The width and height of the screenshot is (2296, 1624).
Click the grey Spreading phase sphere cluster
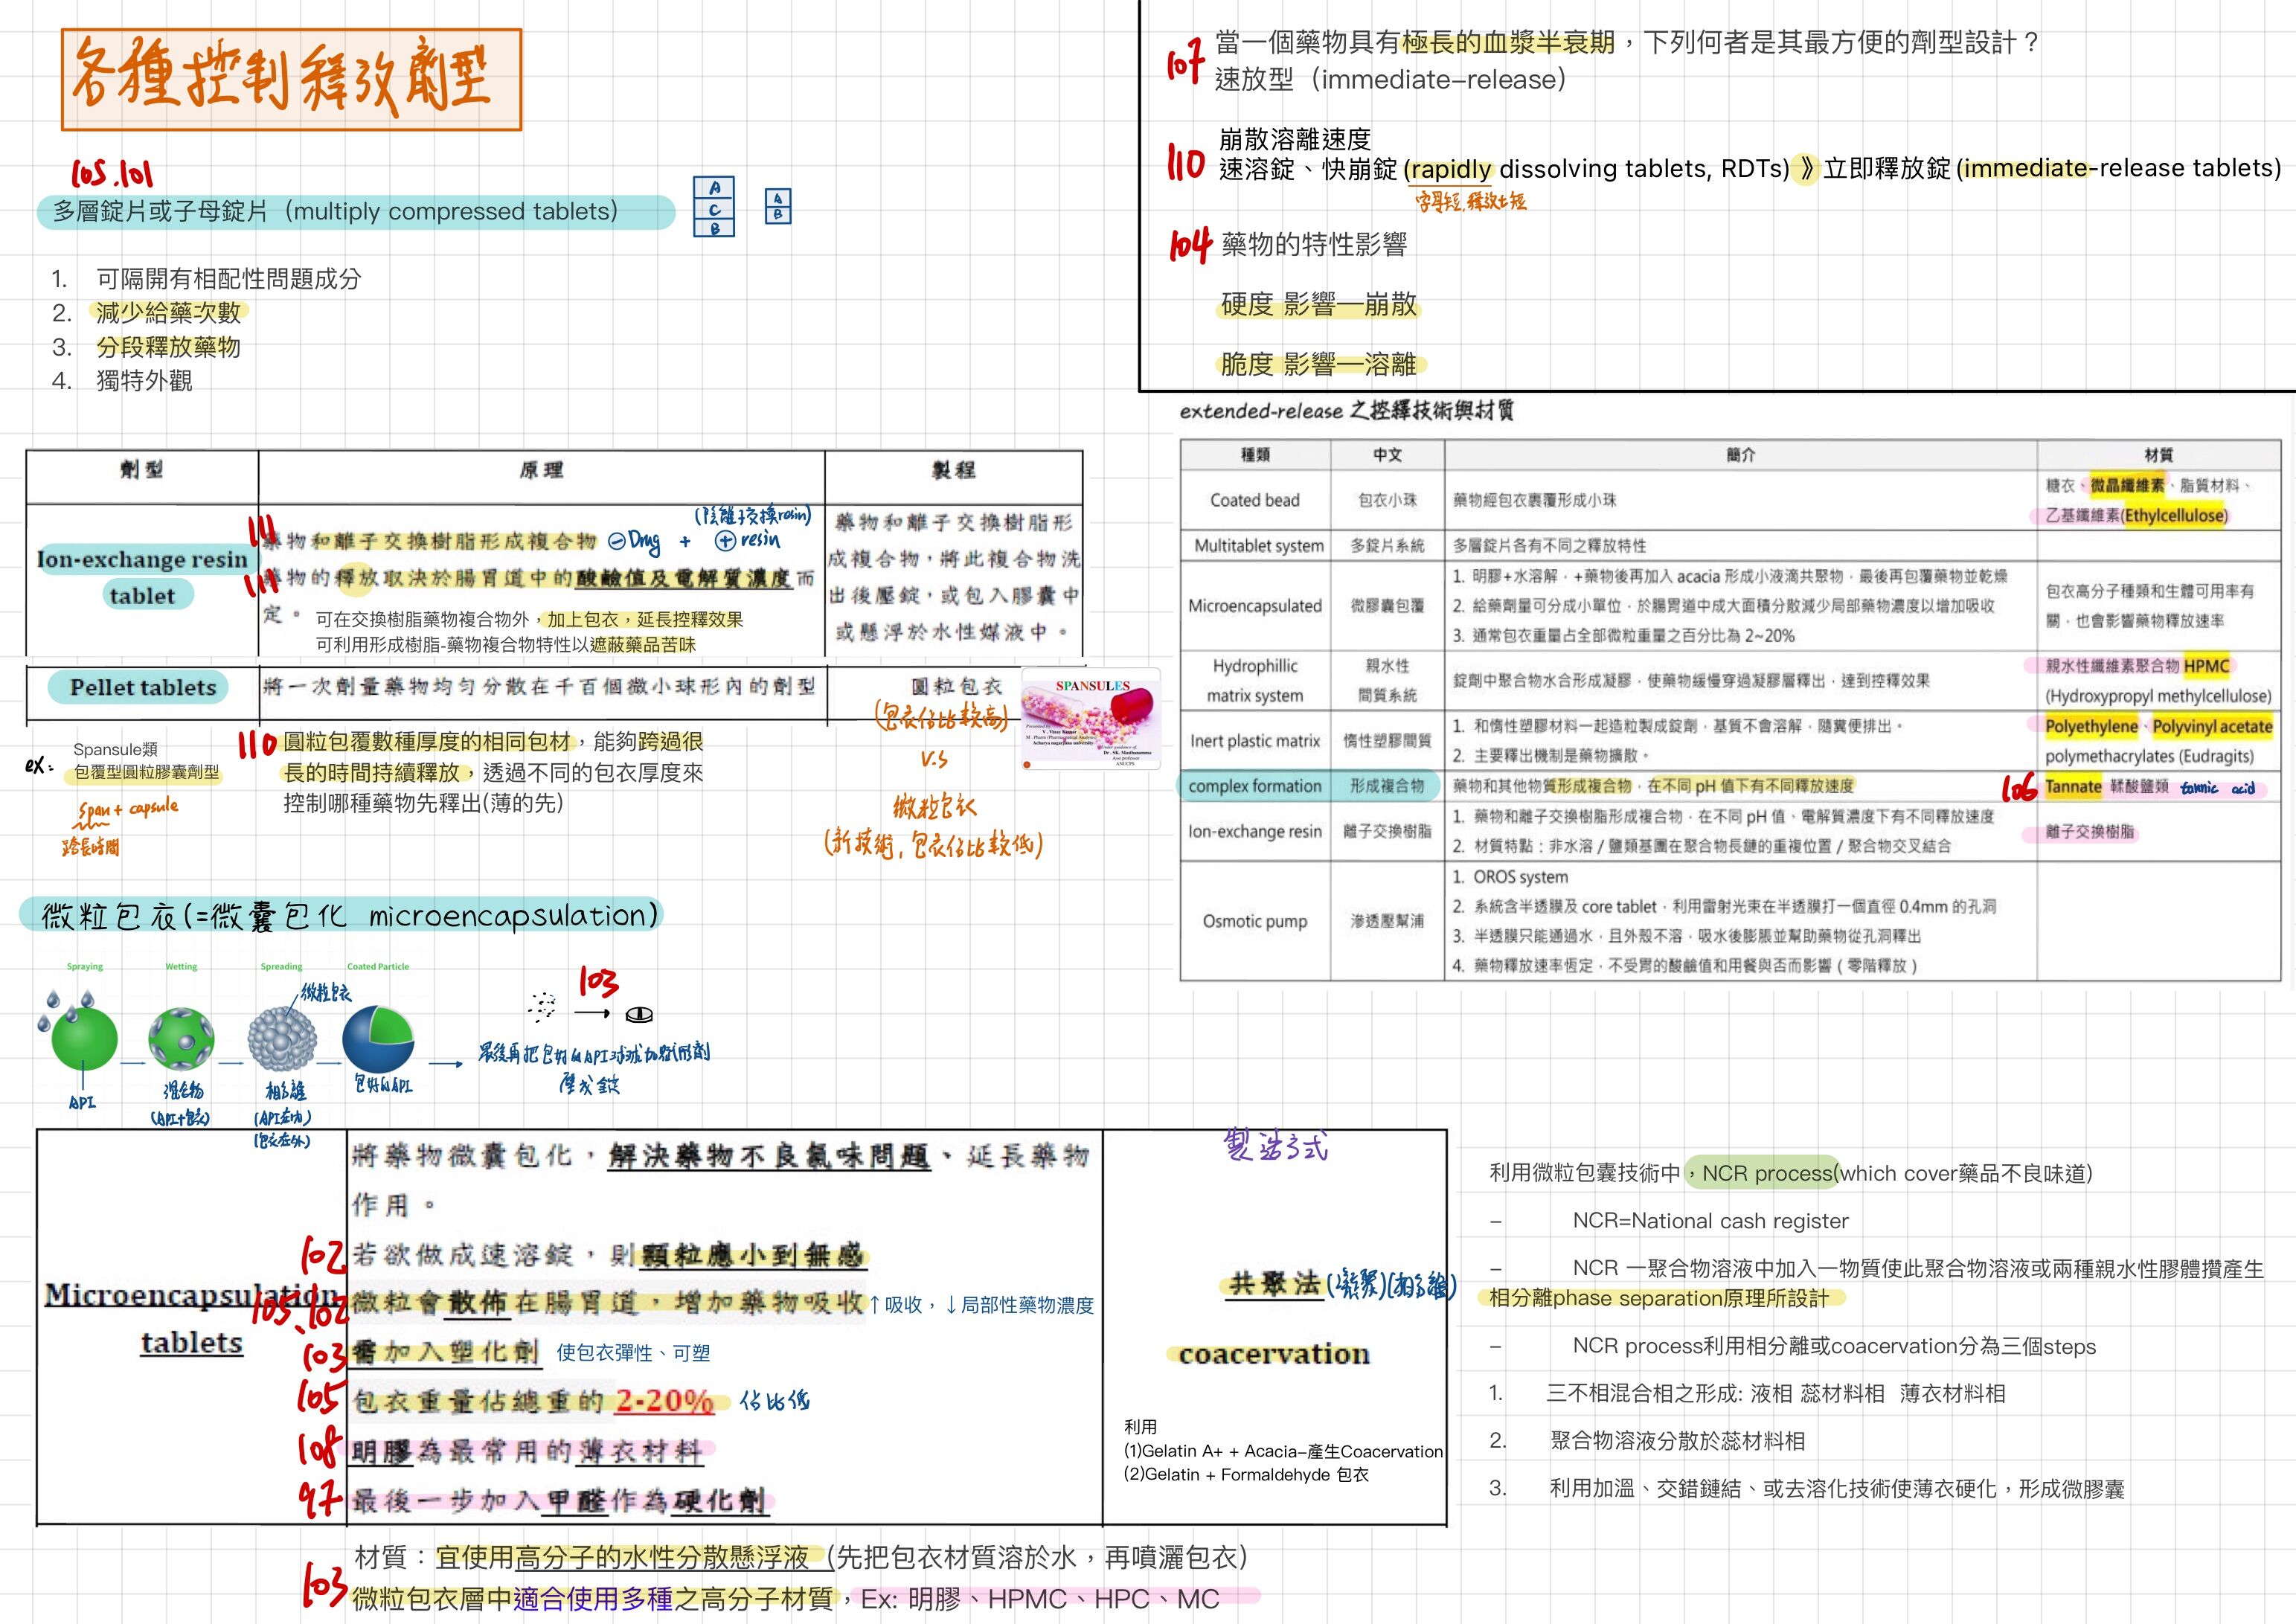(281, 1039)
